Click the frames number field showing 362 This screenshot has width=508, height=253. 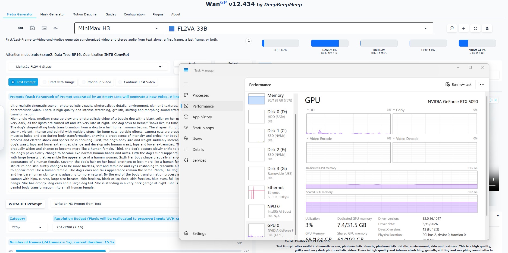[x=239, y=243]
